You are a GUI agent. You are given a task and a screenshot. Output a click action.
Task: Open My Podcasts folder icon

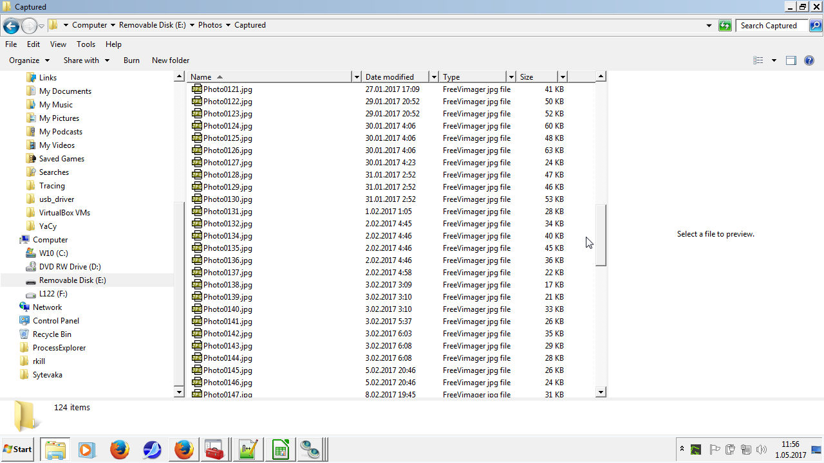click(31, 132)
